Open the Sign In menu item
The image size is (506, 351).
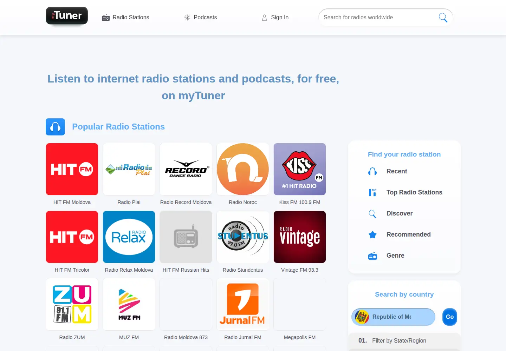tap(275, 18)
